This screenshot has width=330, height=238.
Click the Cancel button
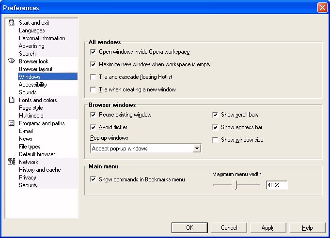tap(229, 228)
